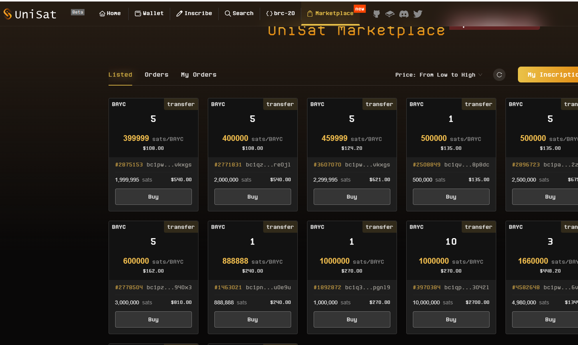This screenshot has width=578, height=345.
Task: Open the Discord icon link
Action: point(404,14)
